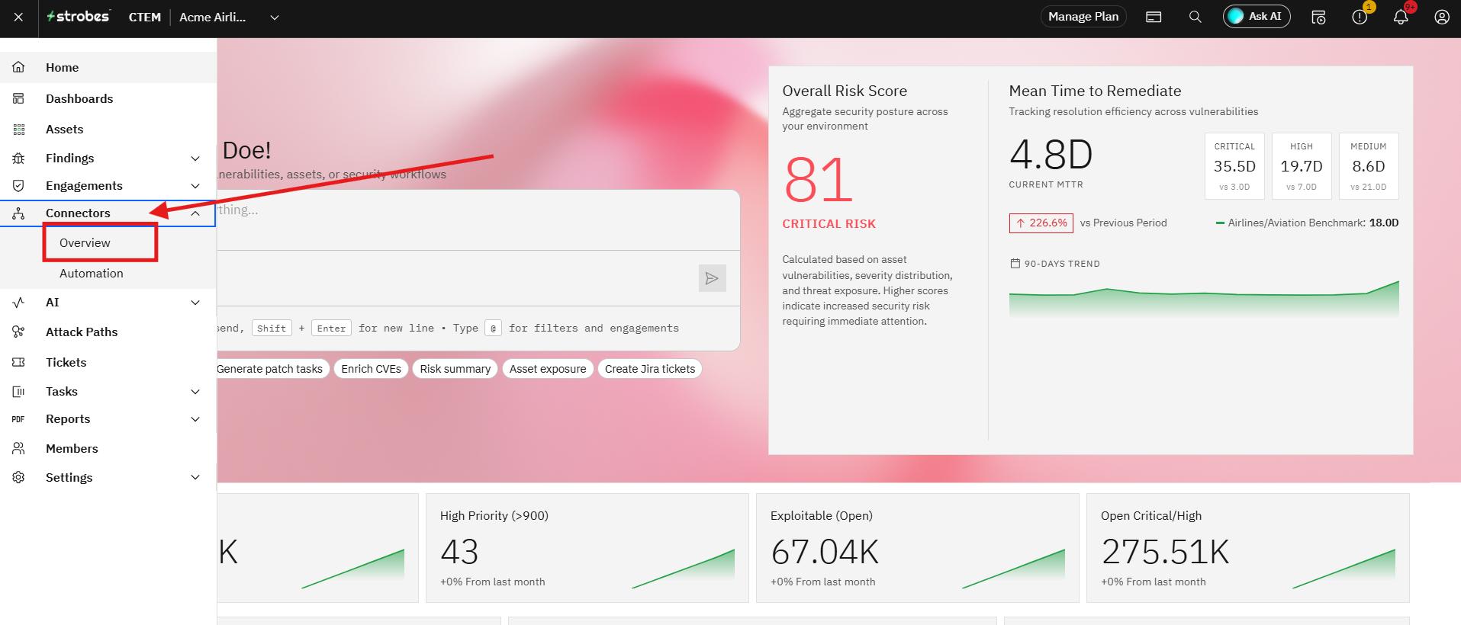
Task: Select the HIGH 19.7D MTTR card
Action: point(1302,166)
